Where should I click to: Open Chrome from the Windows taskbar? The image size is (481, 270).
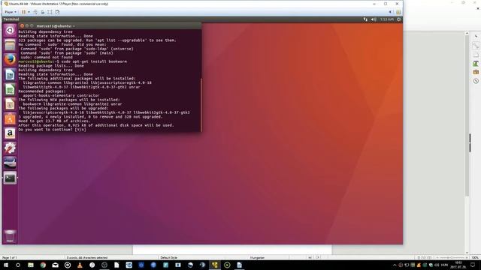coord(43,265)
